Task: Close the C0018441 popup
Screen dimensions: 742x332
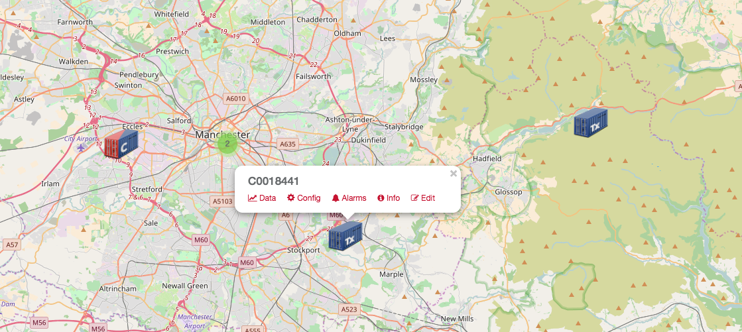Action: coord(454,174)
